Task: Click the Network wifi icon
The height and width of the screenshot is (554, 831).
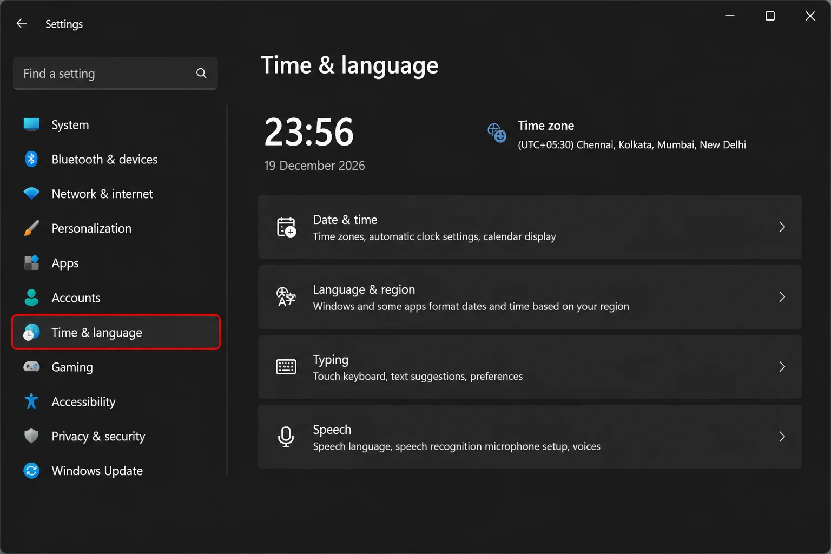Action: pyautogui.click(x=31, y=193)
